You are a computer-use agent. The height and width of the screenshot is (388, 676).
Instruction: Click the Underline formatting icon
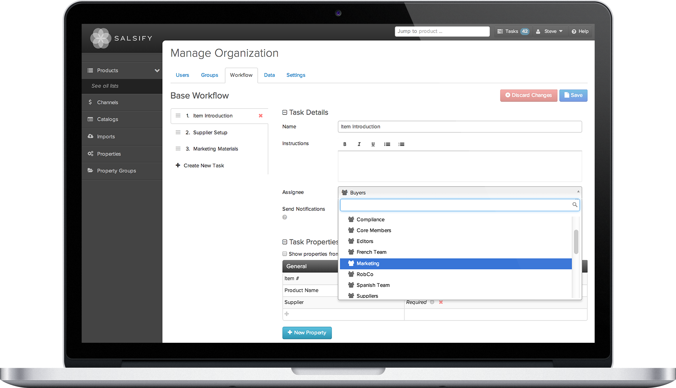tap(373, 144)
